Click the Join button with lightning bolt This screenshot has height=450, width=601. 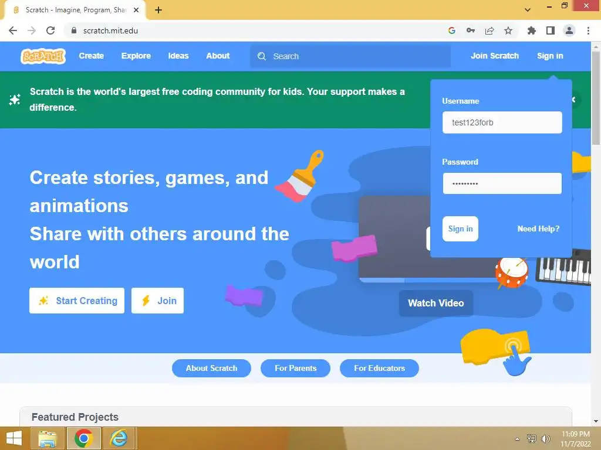pyautogui.click(x=157, y=301)
